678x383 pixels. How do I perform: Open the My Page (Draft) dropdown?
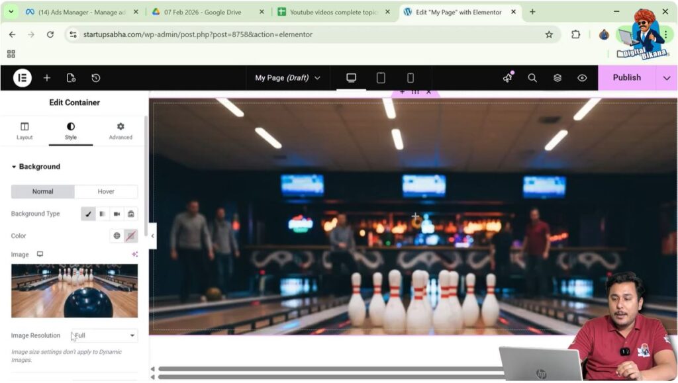pyautogui.click(x=287, y=77)
